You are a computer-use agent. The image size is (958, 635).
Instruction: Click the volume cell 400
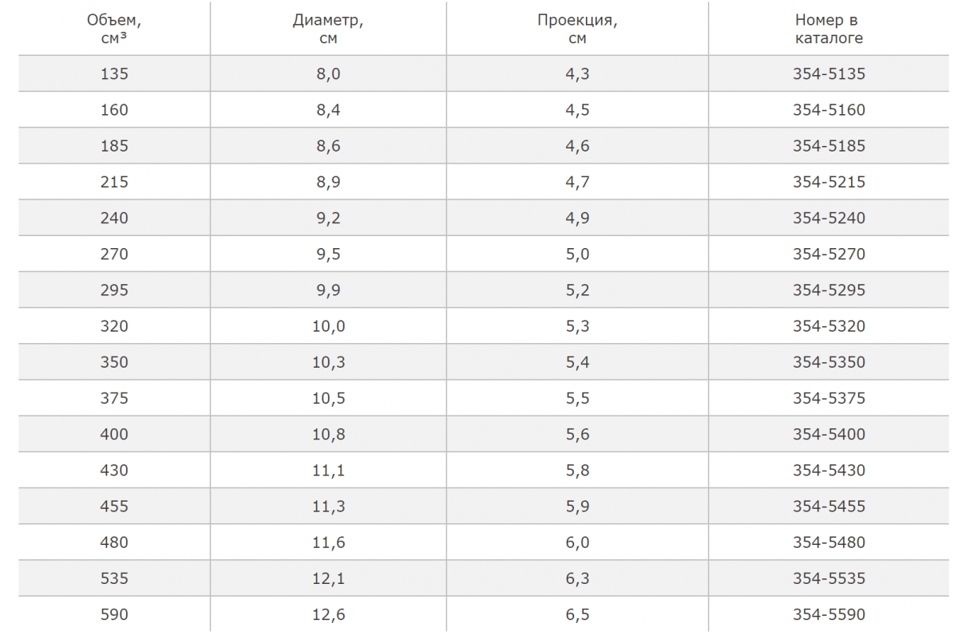point(114,435)
